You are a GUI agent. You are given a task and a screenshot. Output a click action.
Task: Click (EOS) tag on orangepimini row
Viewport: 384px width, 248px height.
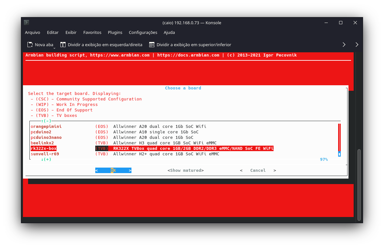[102, 126]
